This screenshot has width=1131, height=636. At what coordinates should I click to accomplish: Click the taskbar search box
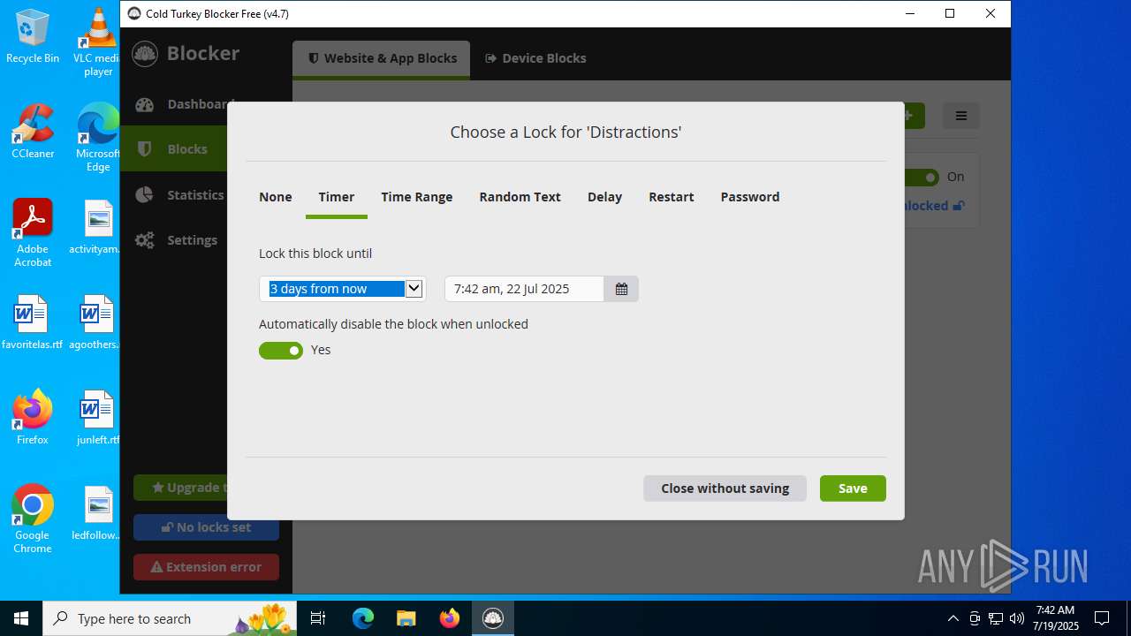pyautogui.click(x=170, y=618)
